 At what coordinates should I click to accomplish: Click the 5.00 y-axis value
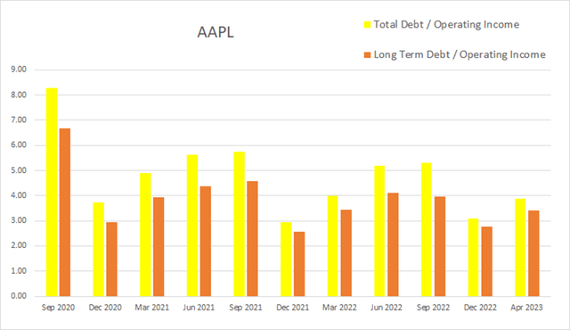pos(19,170)
